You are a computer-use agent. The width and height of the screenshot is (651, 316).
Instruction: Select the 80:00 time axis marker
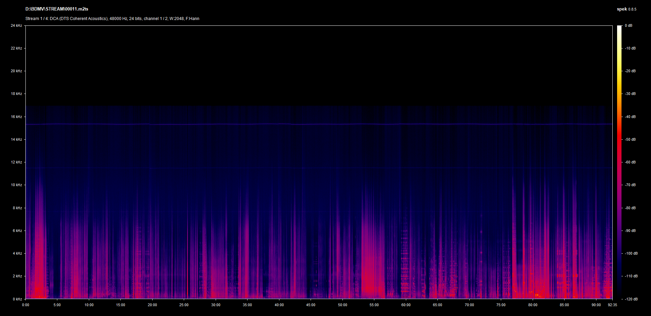click(x=533, y=305)
